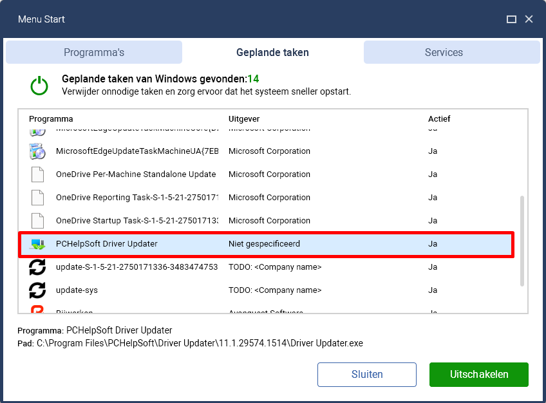Viewport: 546px width, 403px height.
Task: Click the green power icon
Action: (x=39, y=86)
